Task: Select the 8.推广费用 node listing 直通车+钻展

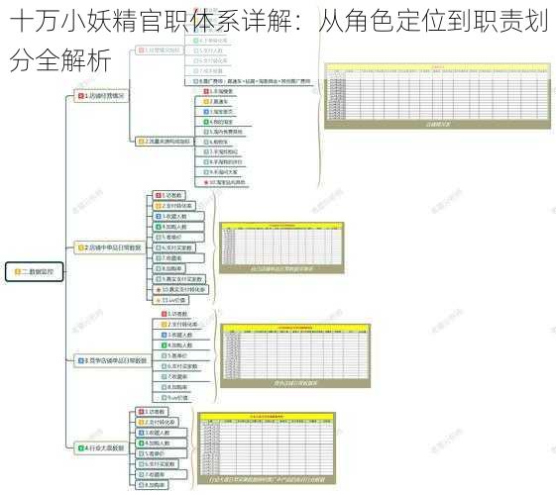Action: (252, 81)
